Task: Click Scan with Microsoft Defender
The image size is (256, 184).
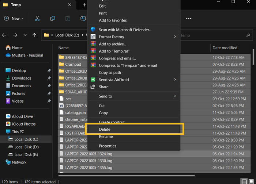Action: coord(134,30)
